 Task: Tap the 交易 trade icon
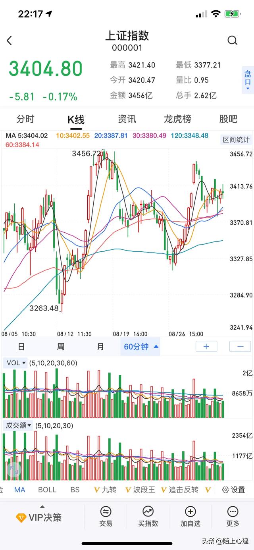106,512
